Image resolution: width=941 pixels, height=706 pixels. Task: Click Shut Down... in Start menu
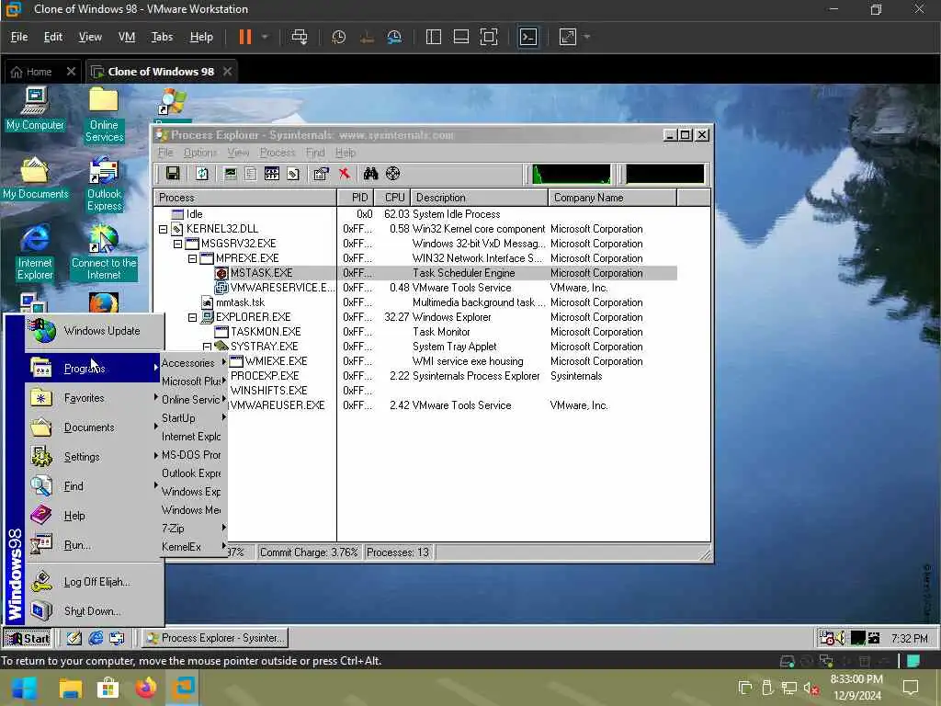(95, 611)
